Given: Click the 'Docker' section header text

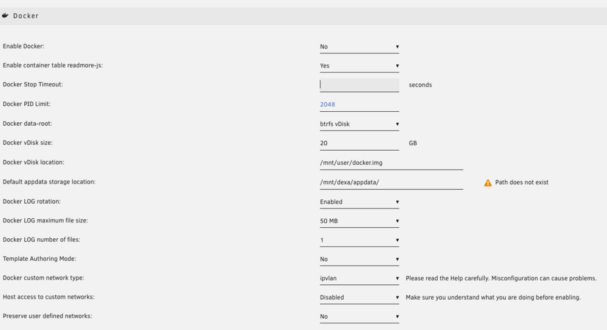Looking at the screenshot, I should (x=26, y=16).
